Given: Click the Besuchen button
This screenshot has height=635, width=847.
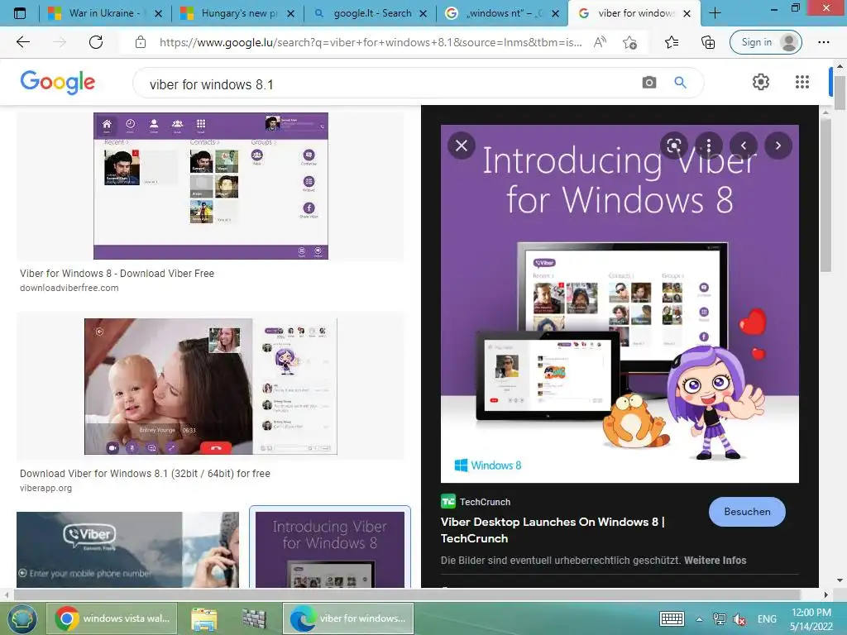Looking at the screenshot, I should pos(747,511).
